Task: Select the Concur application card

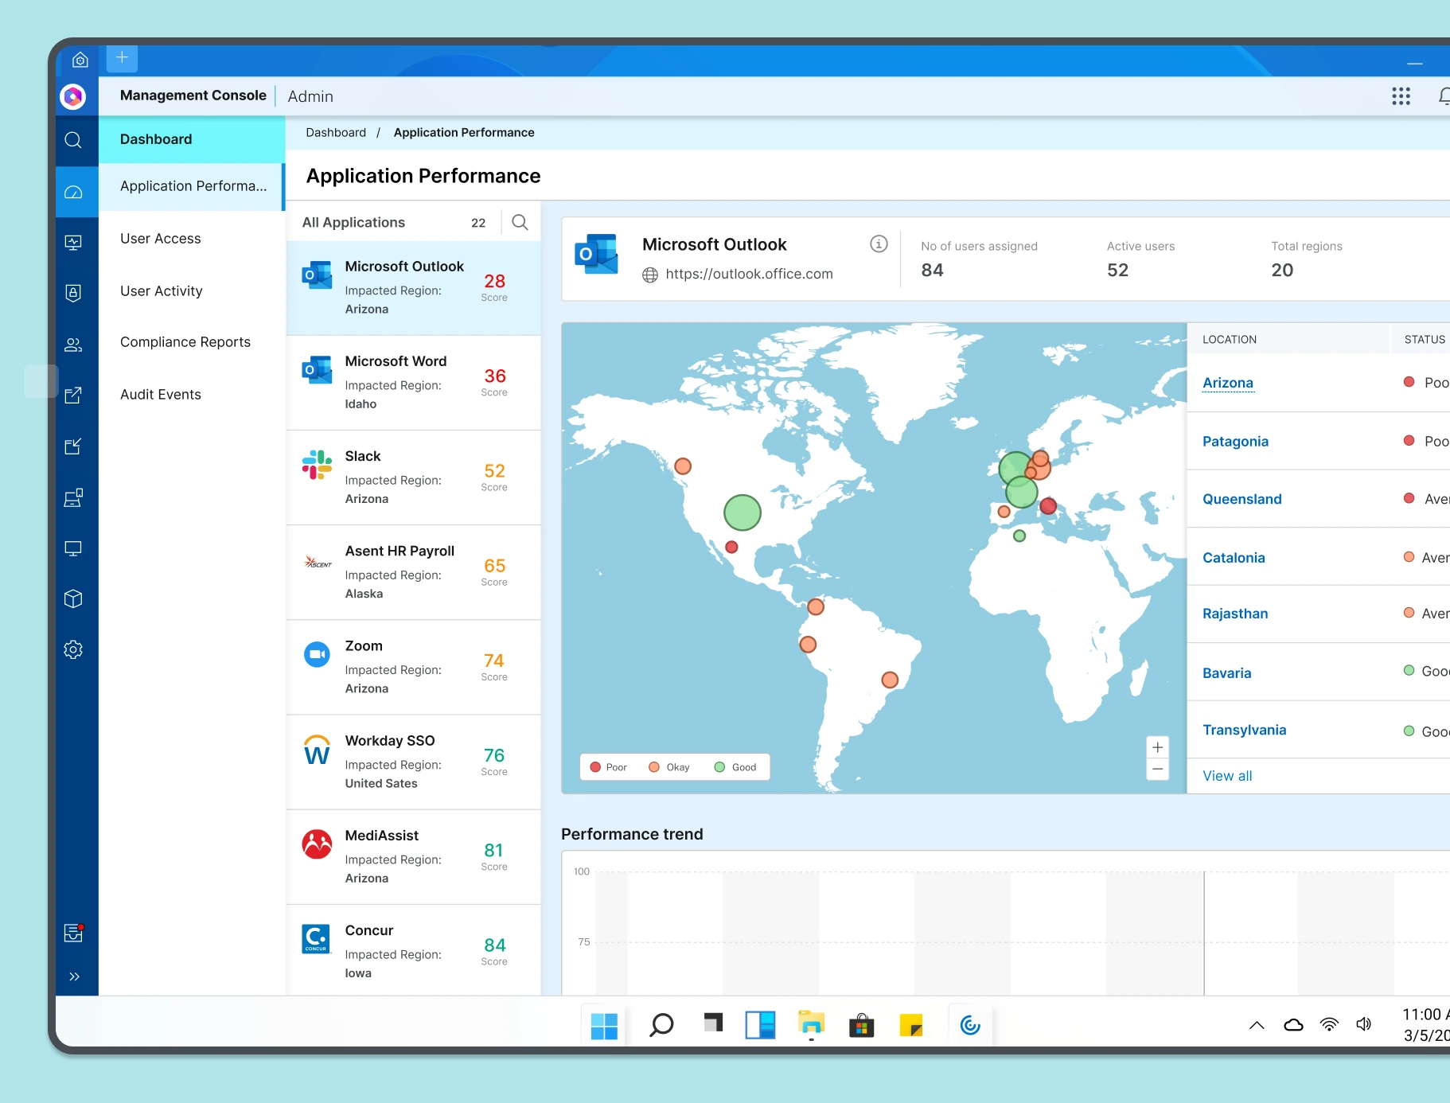Action: (x=414, y=950)
